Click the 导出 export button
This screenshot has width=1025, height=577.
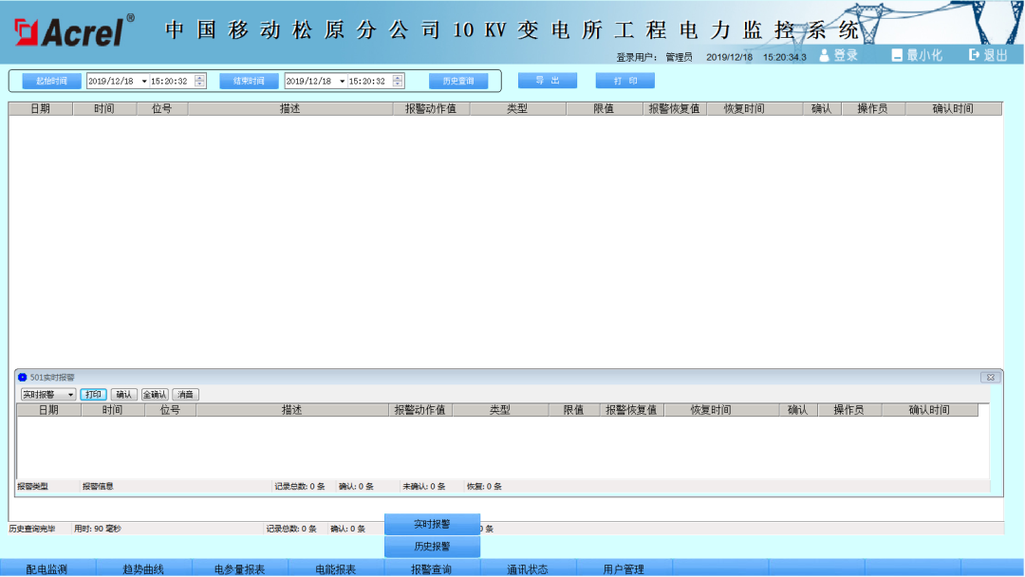pyautogui.click(x=547, y=81)
